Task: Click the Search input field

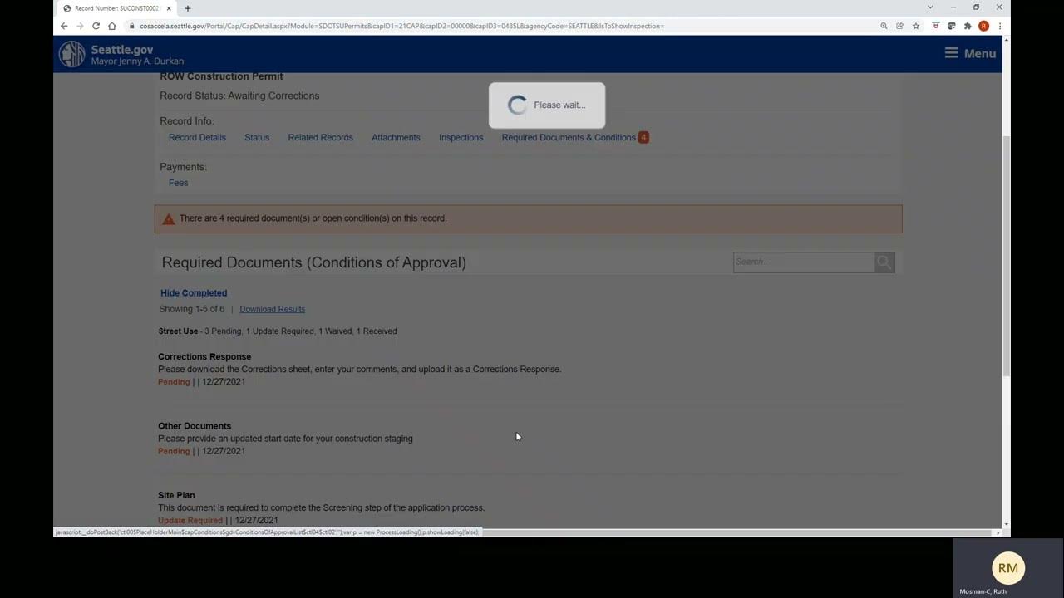Action: click(804, 262)
